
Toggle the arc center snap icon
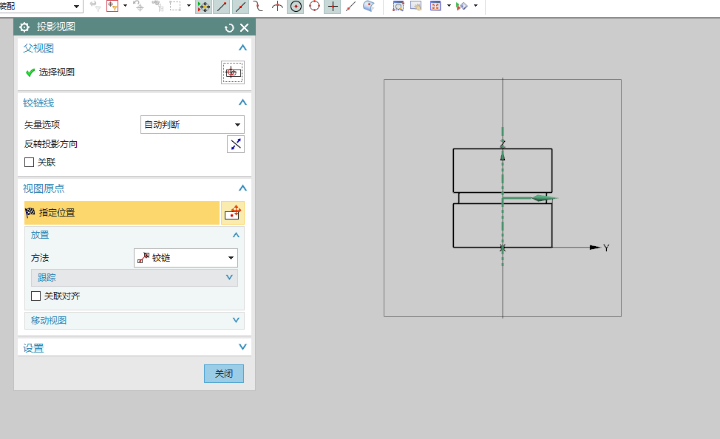click(x=296, y=7)
